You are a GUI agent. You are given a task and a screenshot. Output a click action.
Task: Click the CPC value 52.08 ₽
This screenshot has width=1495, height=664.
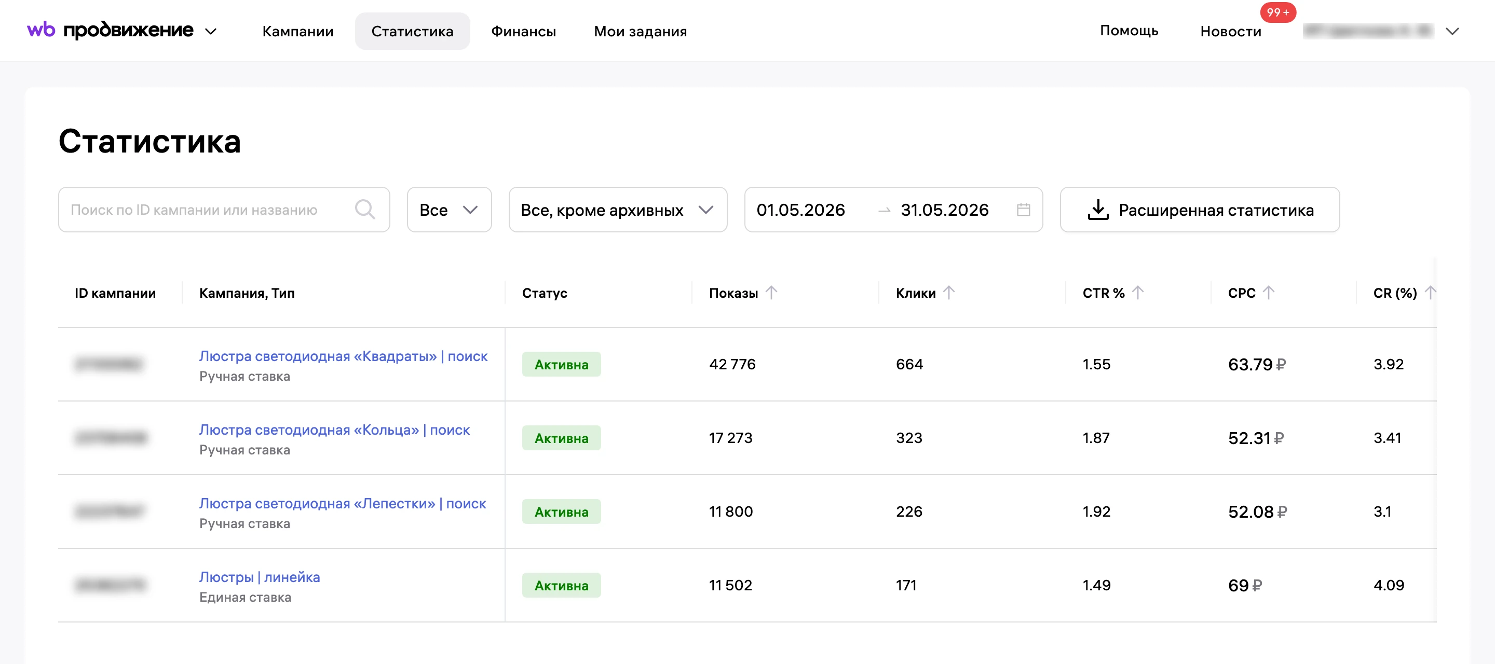tap(1257, 511)
